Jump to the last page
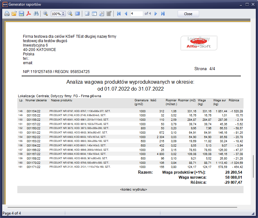 click(163, 14)
